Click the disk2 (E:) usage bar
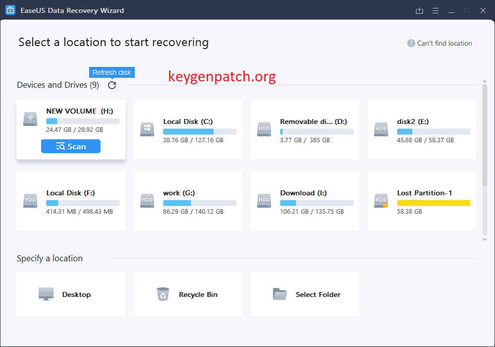Image resolution: width=495 pixels, height=347 pixels. [x=434, y=132]
